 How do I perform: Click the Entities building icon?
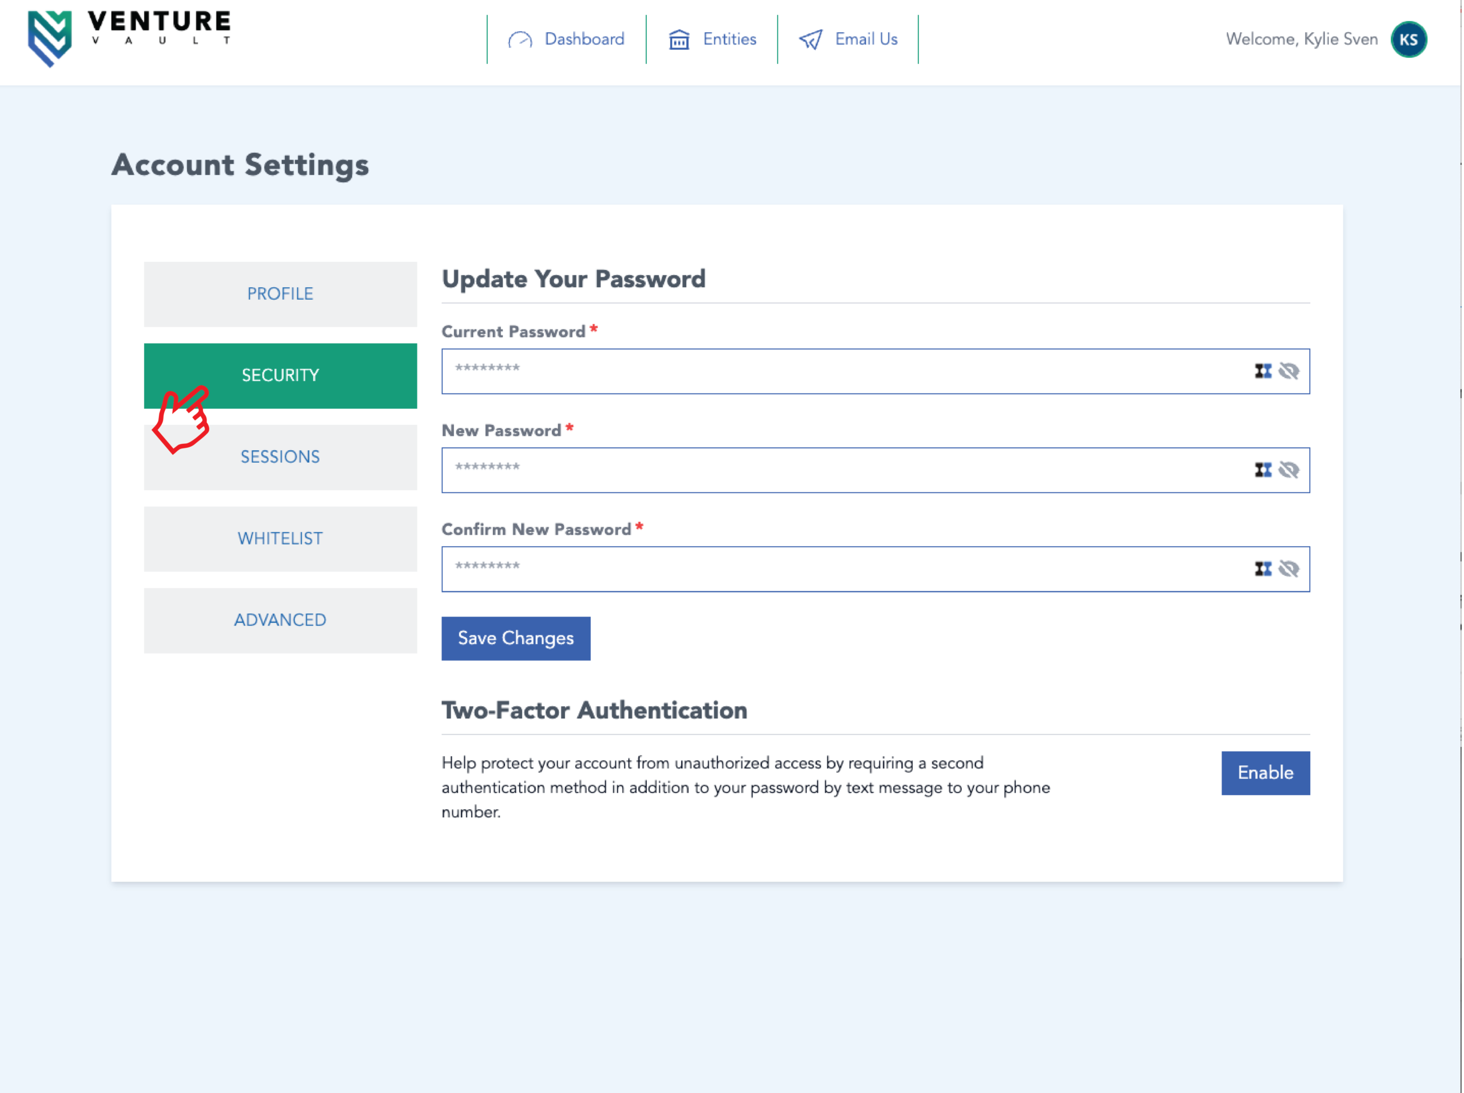click(679, 39)
